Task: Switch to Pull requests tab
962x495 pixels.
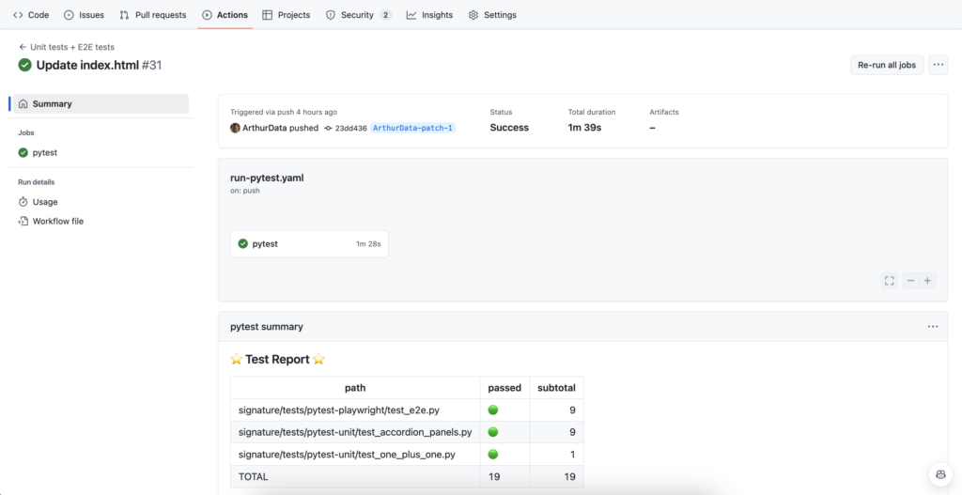Action: click(x=153, y=15)
